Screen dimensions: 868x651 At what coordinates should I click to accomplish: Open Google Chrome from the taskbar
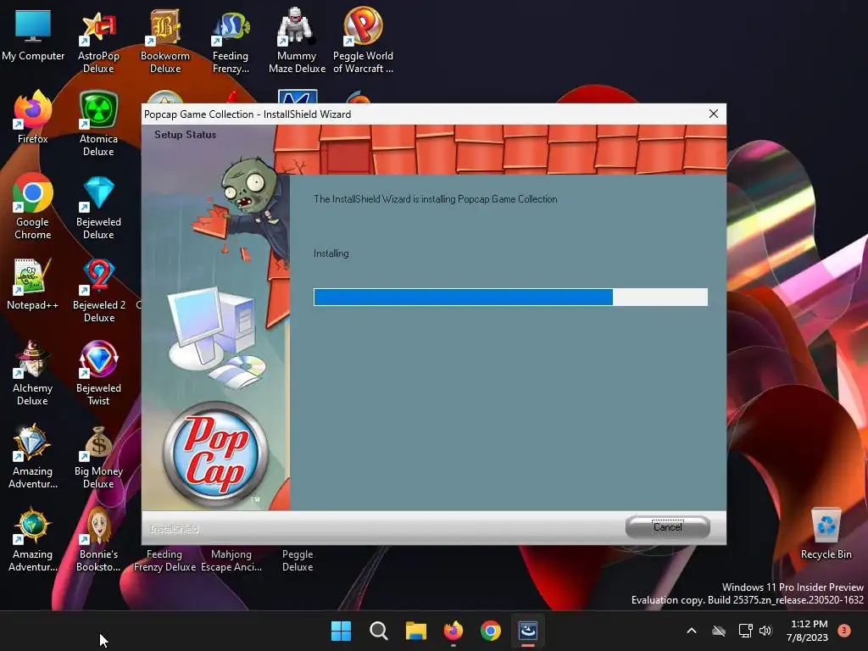[491, 631]
